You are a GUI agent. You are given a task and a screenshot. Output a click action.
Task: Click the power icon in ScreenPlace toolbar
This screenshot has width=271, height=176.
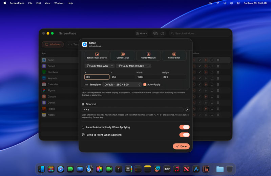click(162, 33)
